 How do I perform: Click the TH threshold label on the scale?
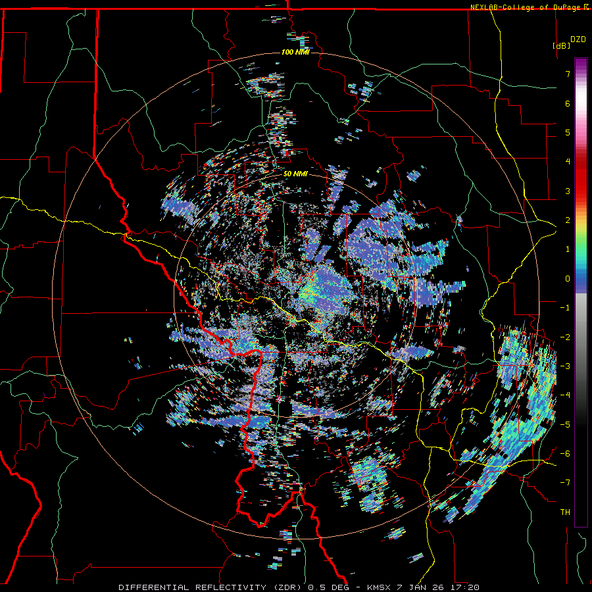pyautogui.click(x=565, y=512)
